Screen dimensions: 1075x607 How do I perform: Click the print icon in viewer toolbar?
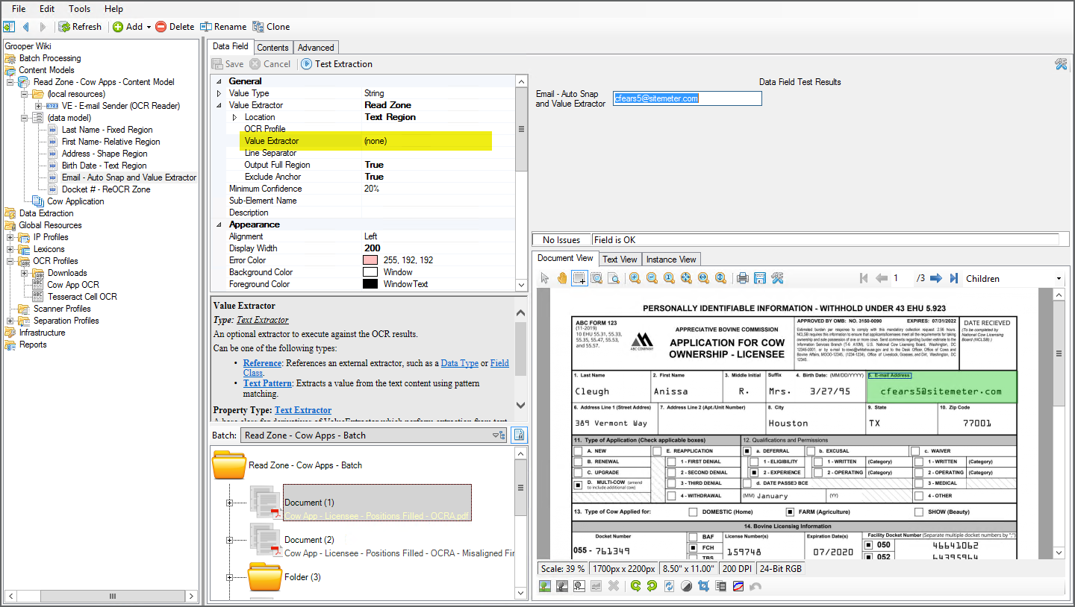[742, 278]
